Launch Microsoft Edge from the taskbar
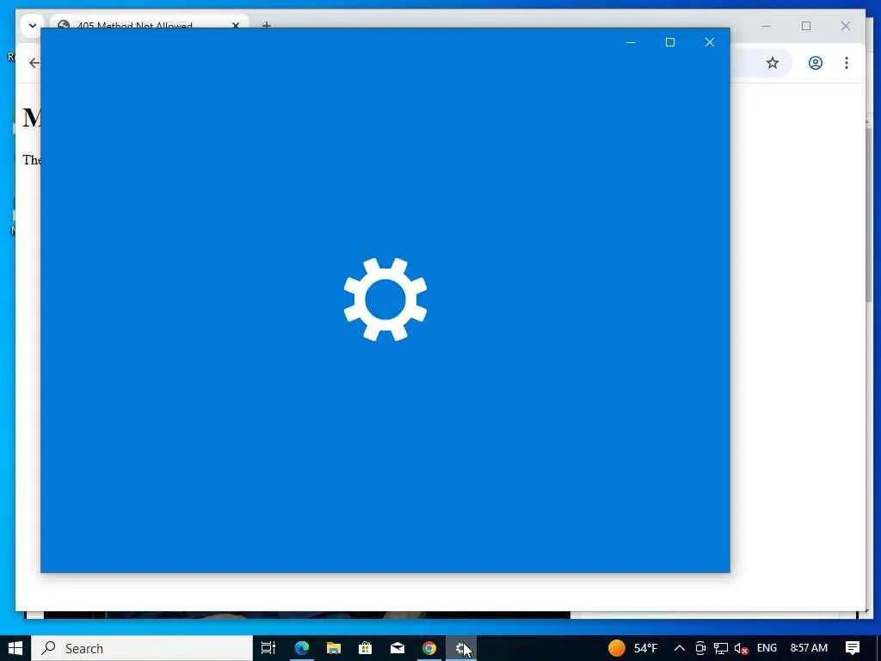 302,648
